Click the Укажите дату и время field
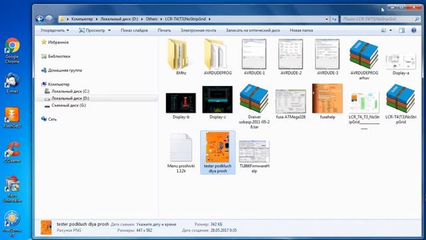Viewport: 426px width, 240px height. point(156,225)
